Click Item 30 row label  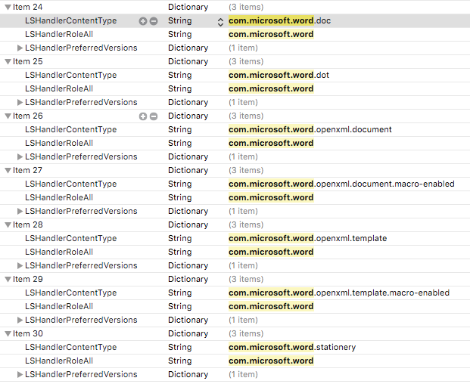pyautogui.click(x=27, y=333)
